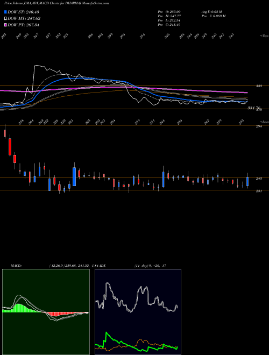Click the Pre O: 235.00 value
Viewport: 269px width, 355px height.
click(x=169, y=12)
